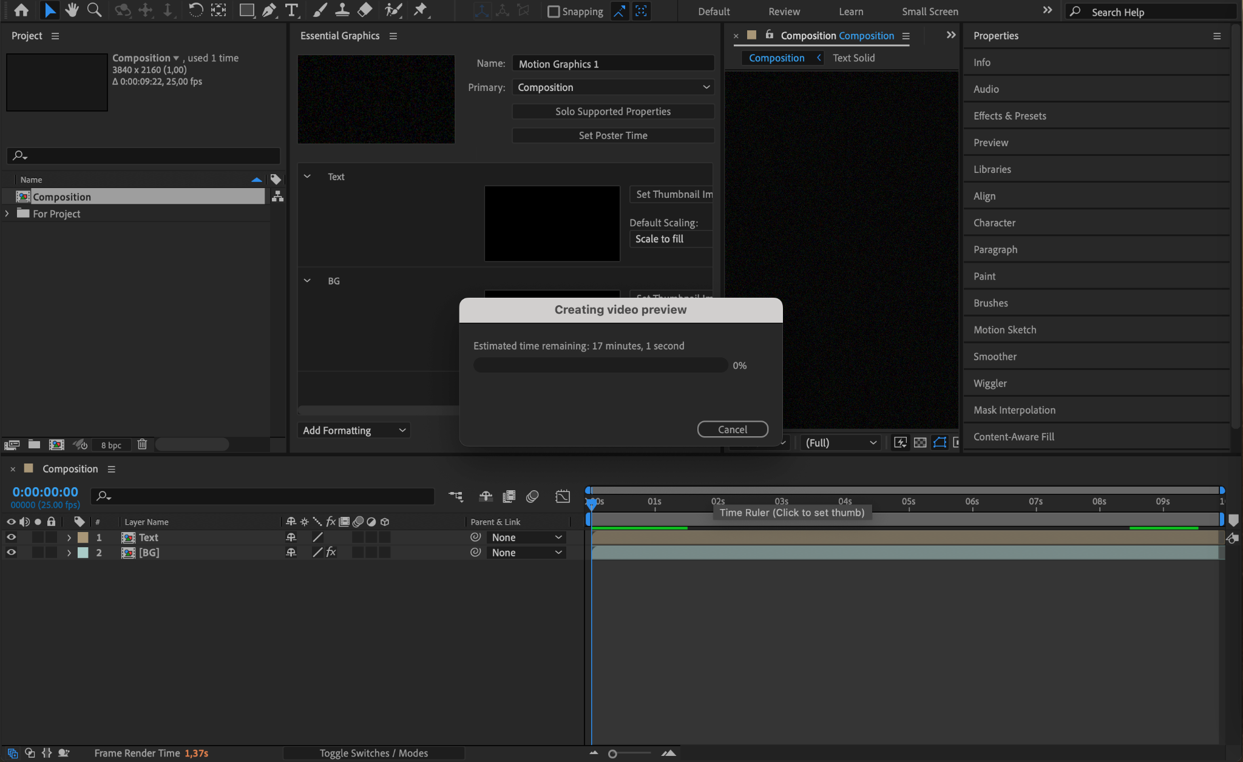Enable the Snapping checkbox

(553, 12)
